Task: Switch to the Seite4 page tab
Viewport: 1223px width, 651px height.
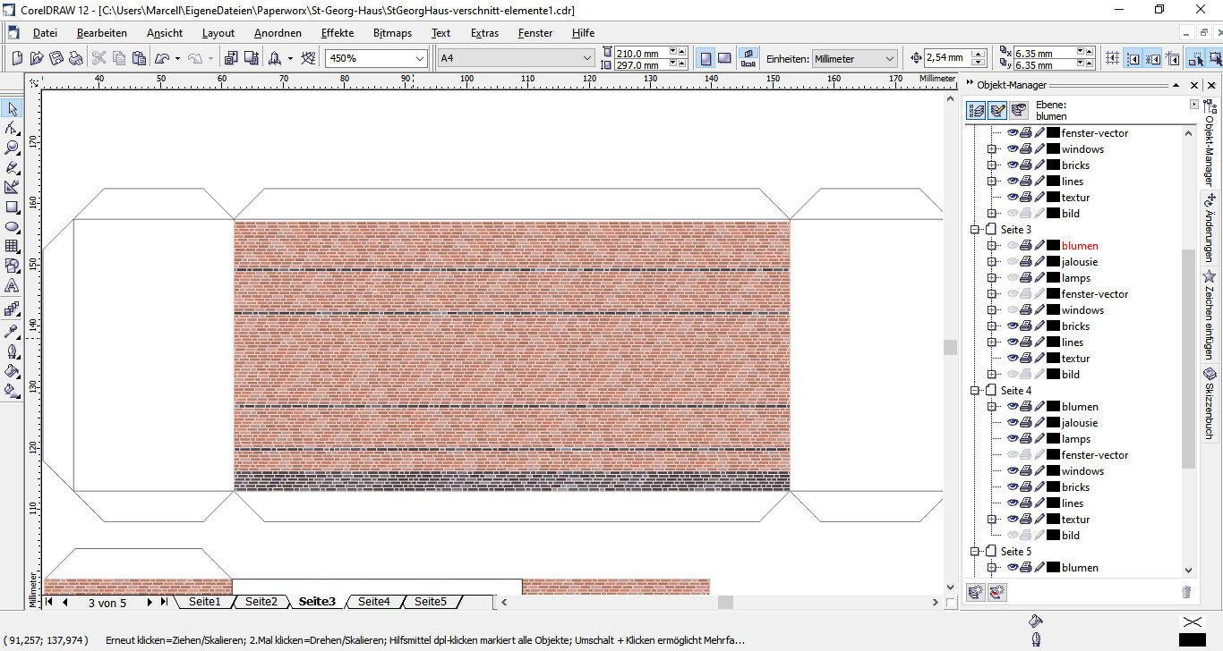Action: coord(374,602)
